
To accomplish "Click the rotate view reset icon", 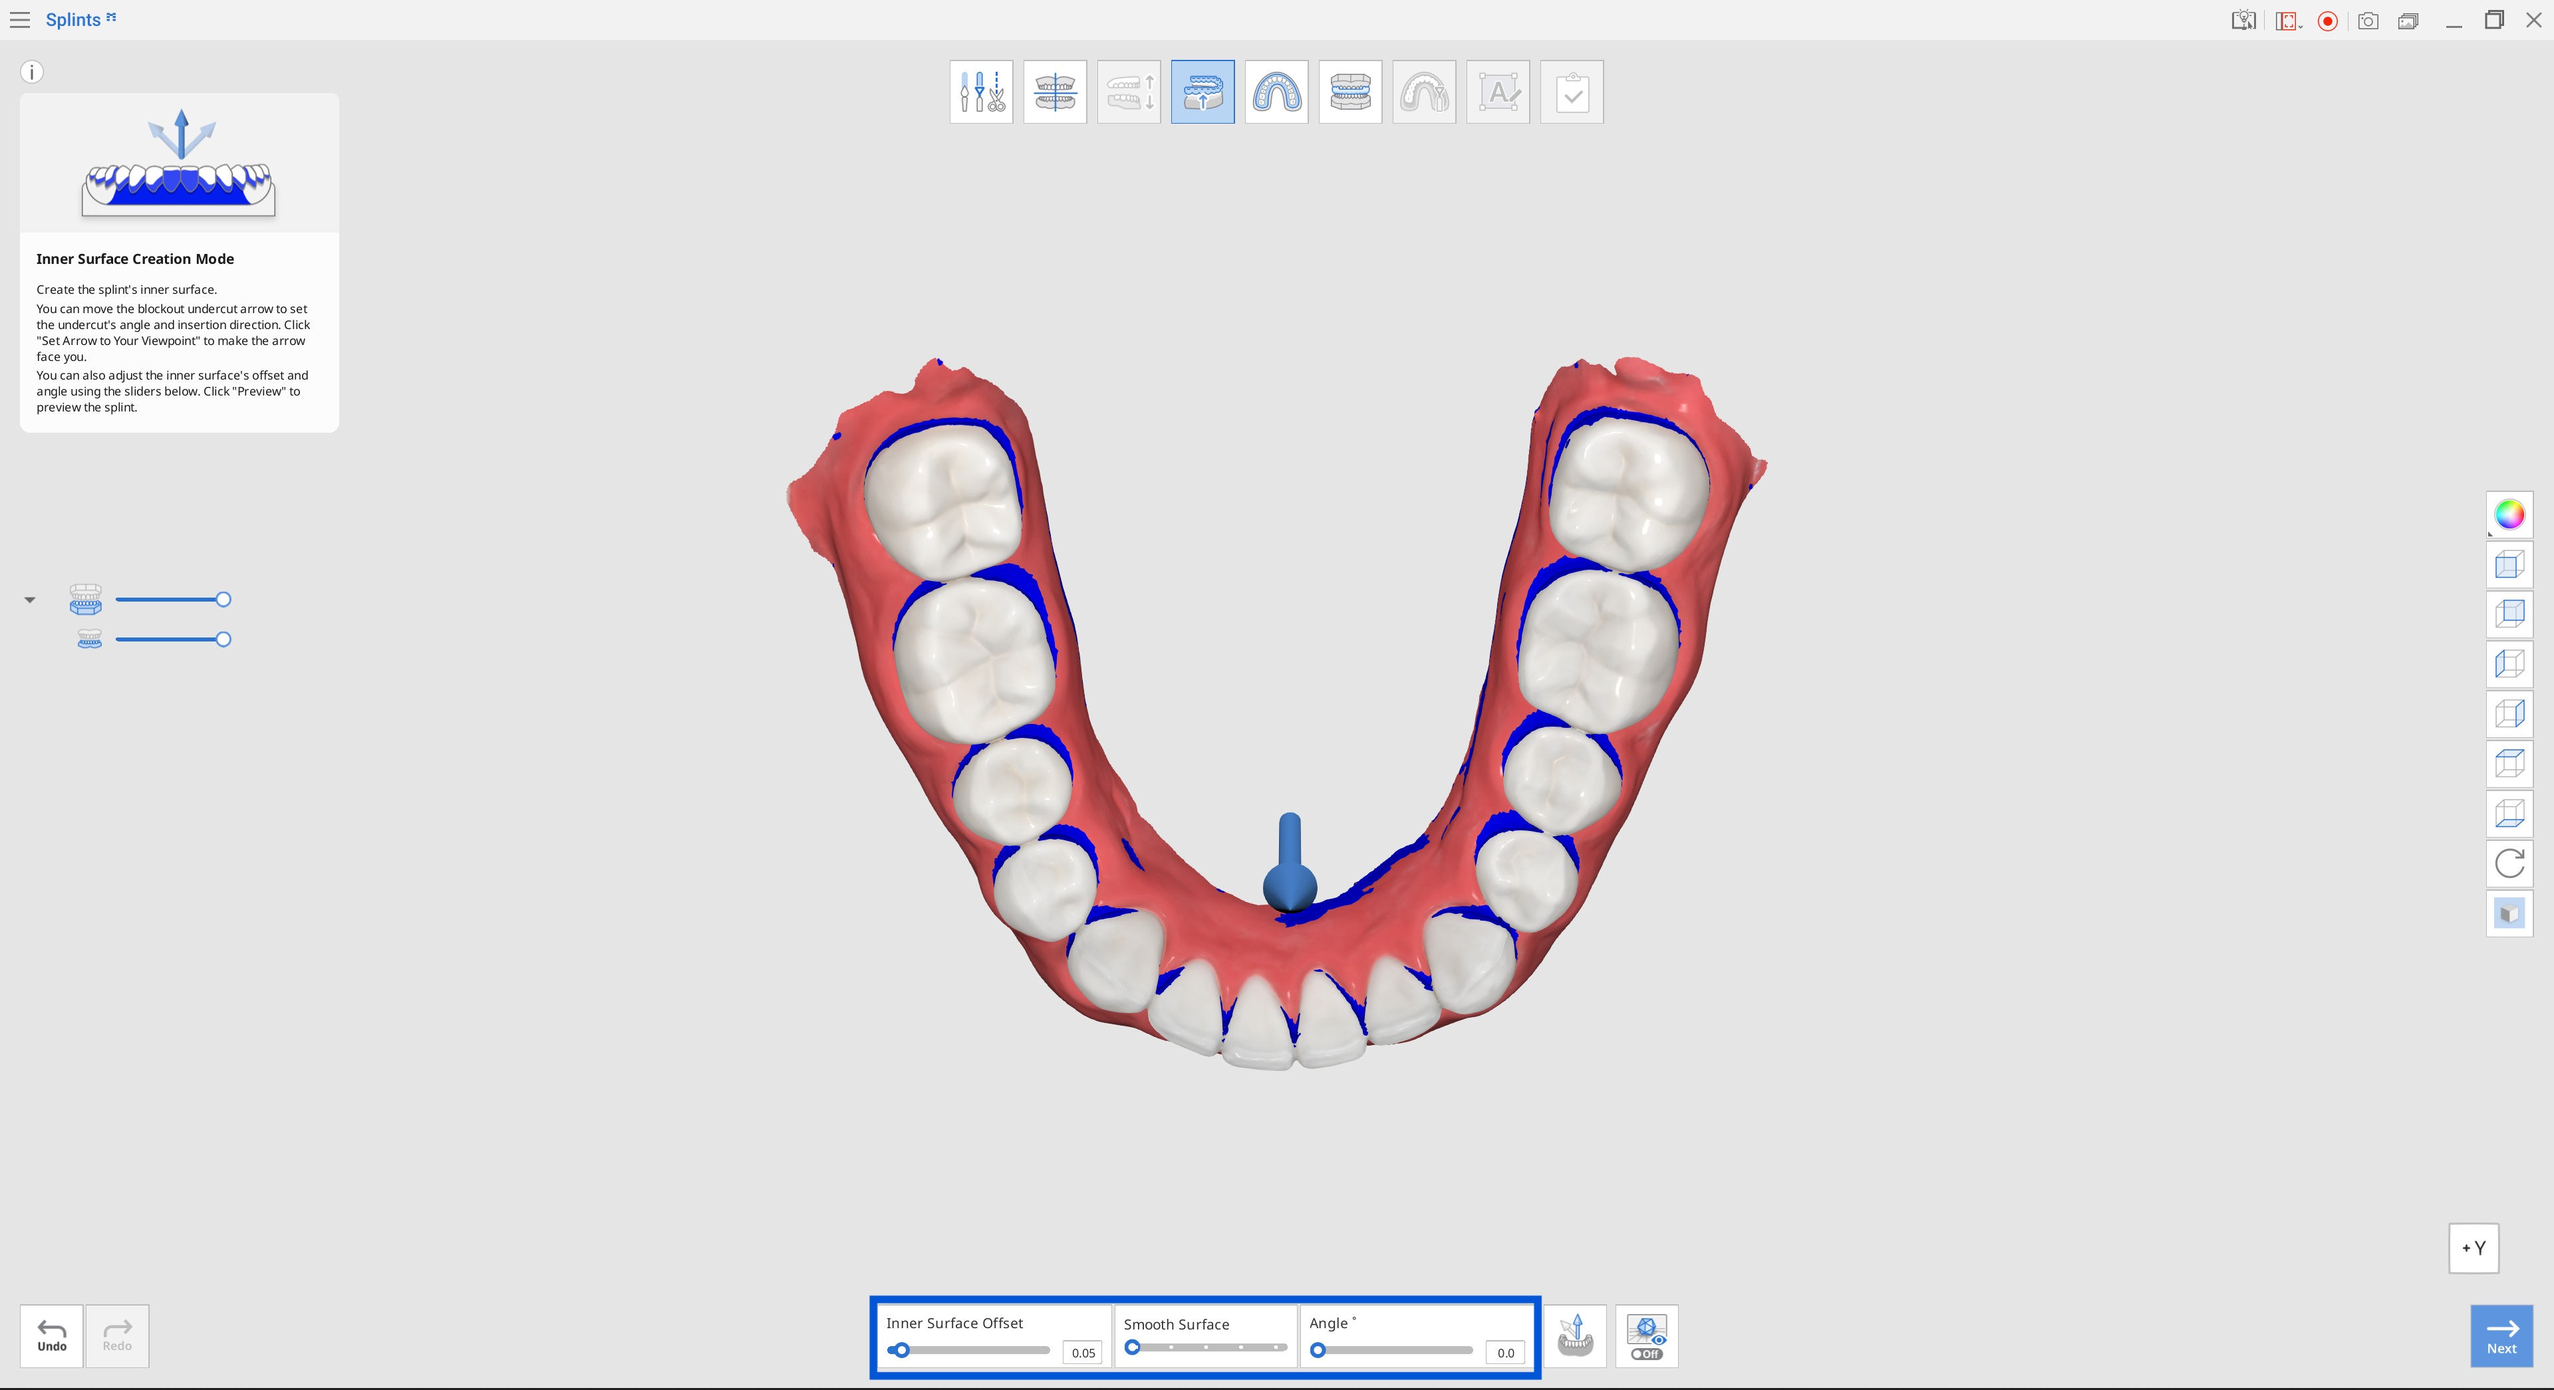I will click(2508, 864).
